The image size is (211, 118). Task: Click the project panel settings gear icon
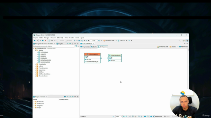coord(65,97)
